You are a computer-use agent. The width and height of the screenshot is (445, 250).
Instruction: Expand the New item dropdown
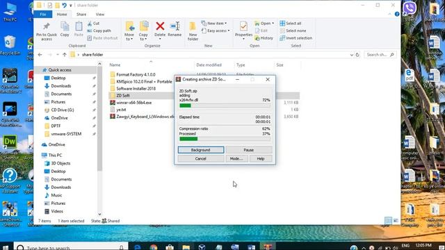coord(214,23)
